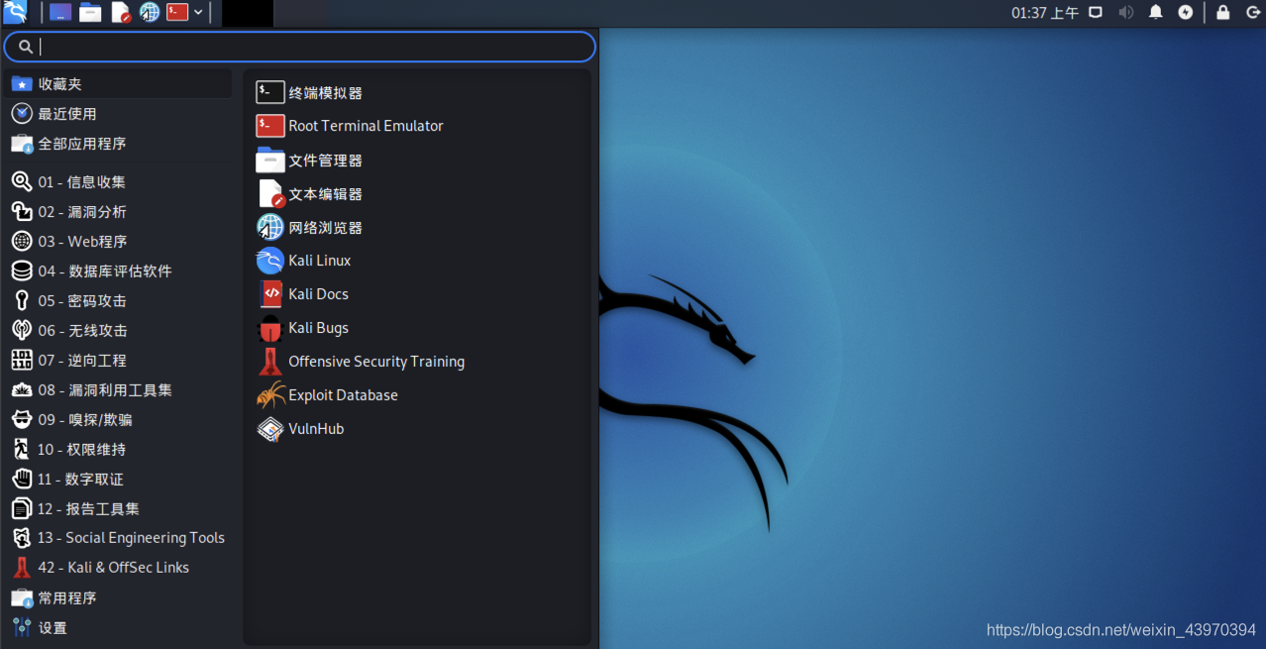Image resolution: width=1266 pixels, height=649 pixels.
Task: Lock the screen with the padlock icon
Action: tap(1223, 13)
